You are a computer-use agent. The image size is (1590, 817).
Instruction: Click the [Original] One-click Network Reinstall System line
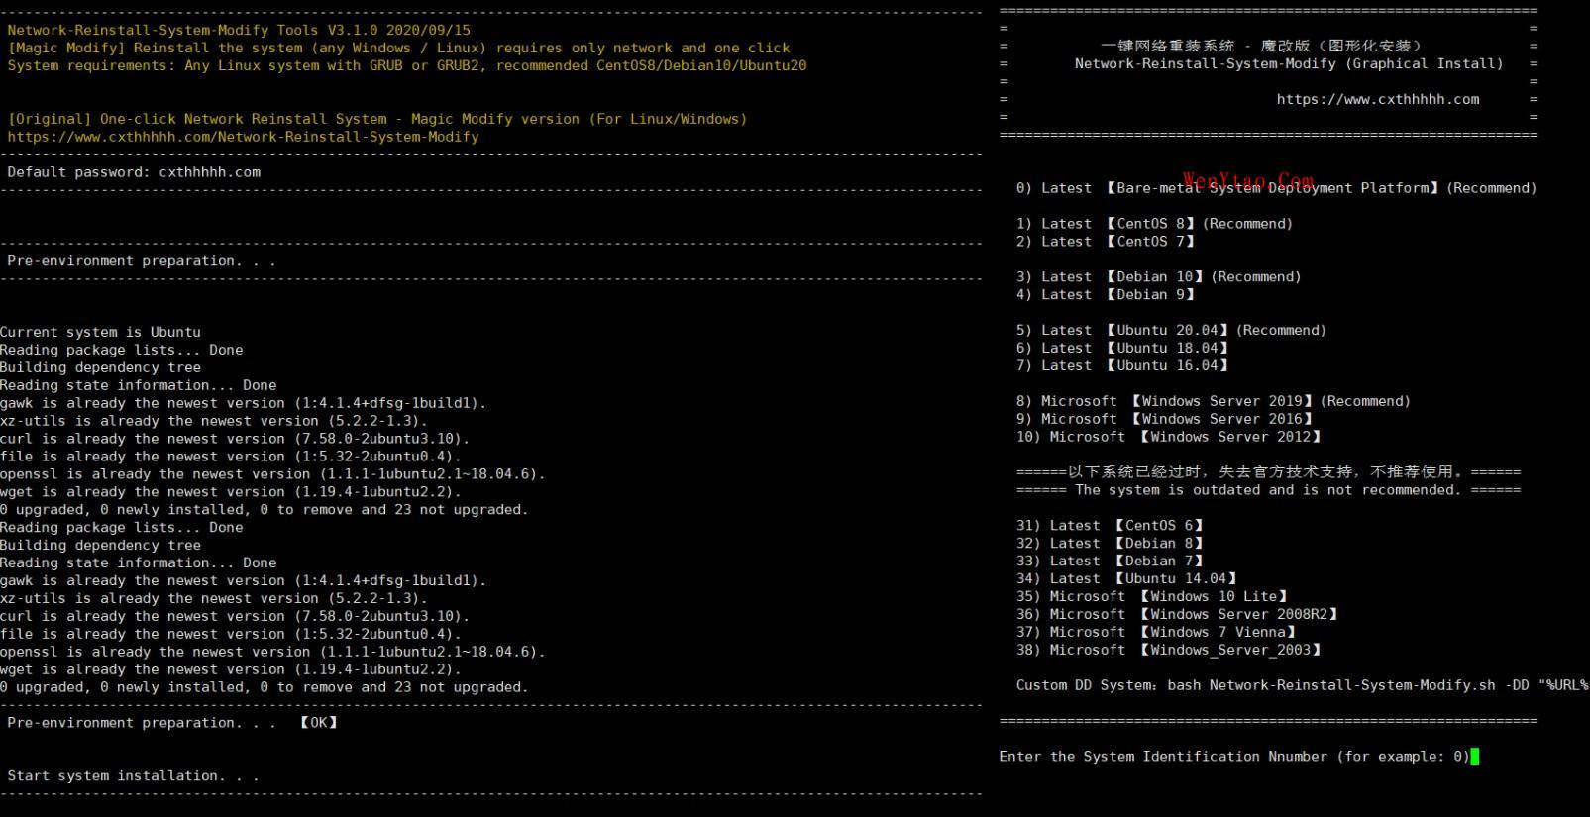[377, 119]
